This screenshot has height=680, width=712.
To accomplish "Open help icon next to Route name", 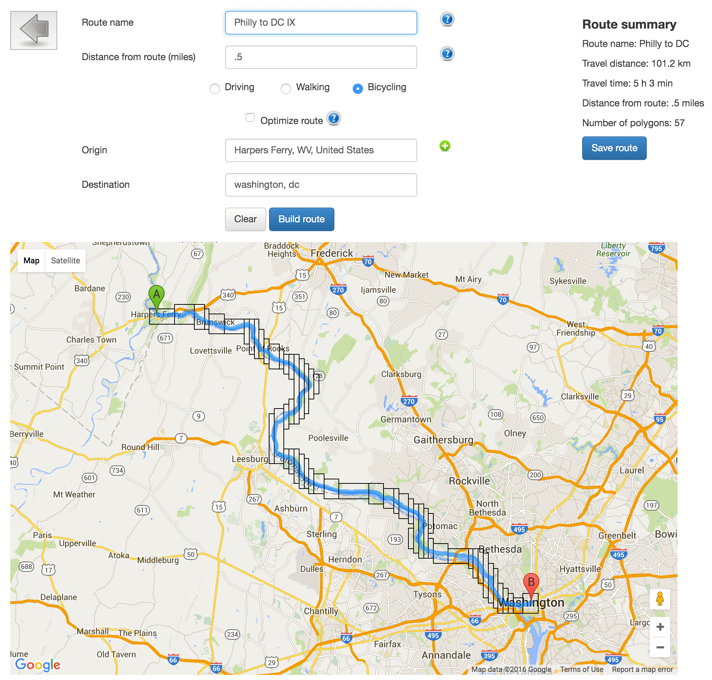I will tap(447, 19).
